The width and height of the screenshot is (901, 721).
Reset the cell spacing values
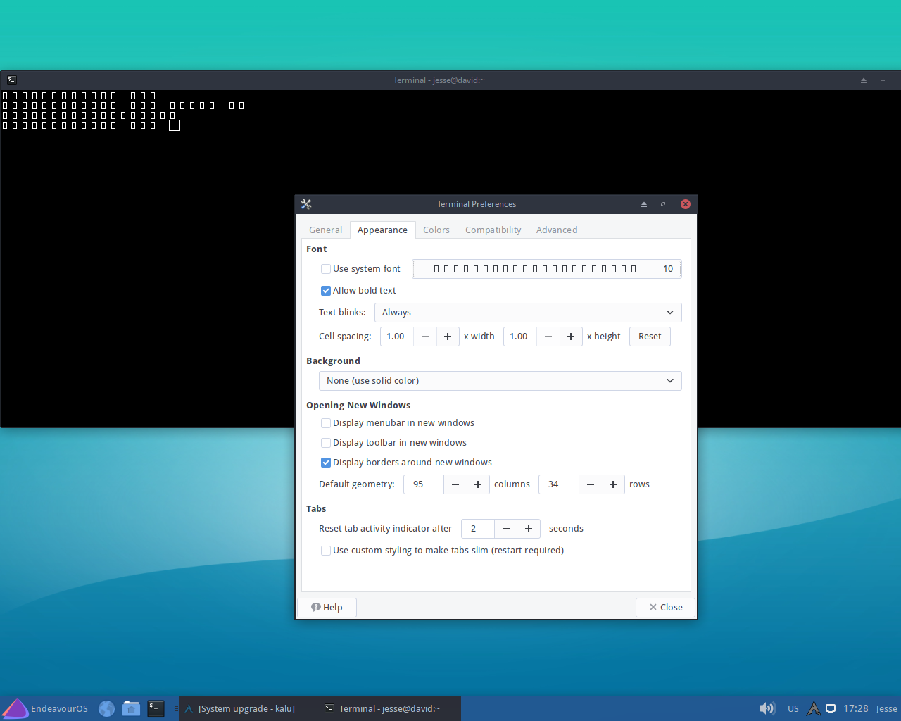pyautogui.click(x=650, y=337)
